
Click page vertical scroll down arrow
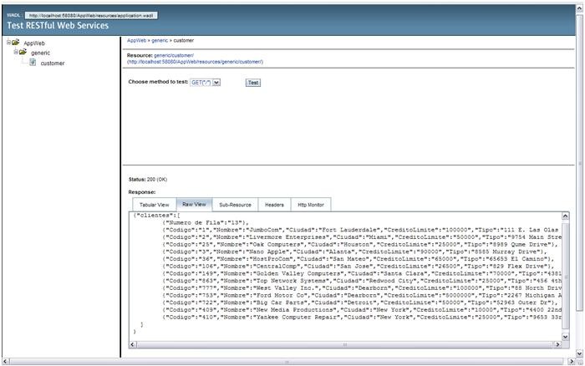(x=579, y=353)
